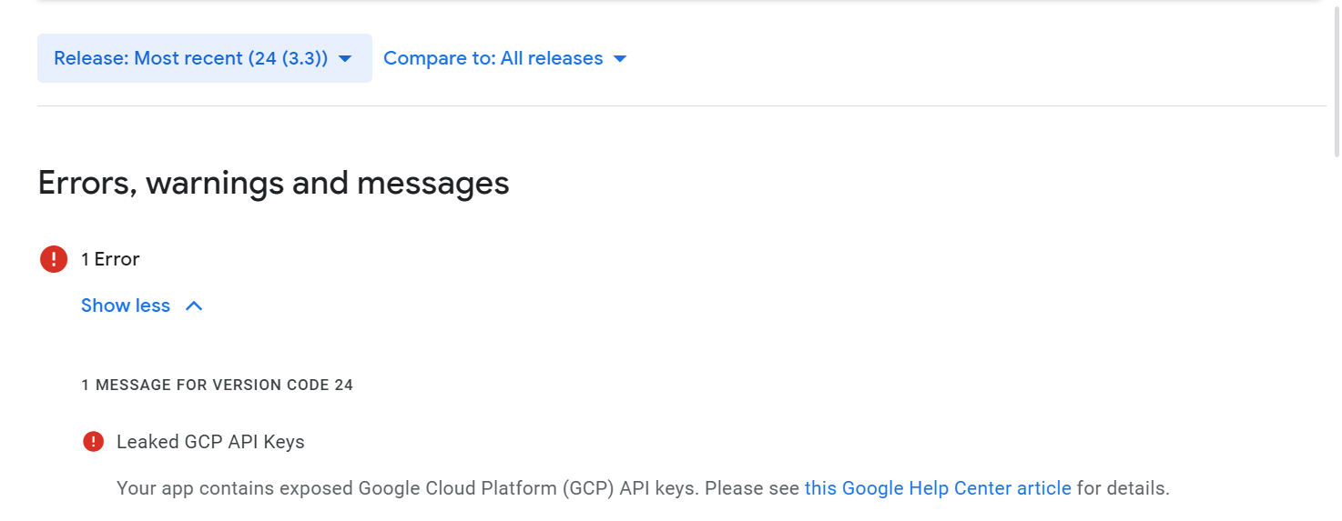Open the Compare to: All releases dropdown
Viewport: 1342px width, 521px height.
(493, 58)
